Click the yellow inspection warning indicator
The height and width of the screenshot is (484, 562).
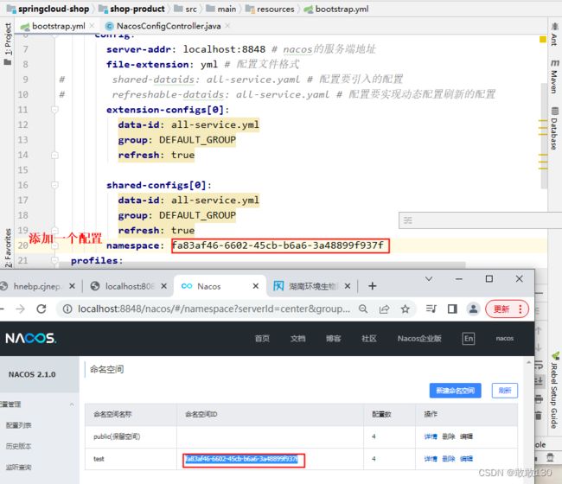543,39
